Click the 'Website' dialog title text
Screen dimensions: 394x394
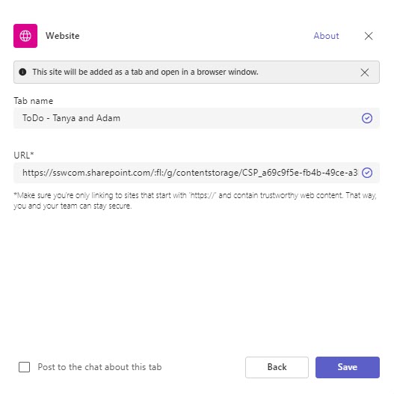pos(63,36)
